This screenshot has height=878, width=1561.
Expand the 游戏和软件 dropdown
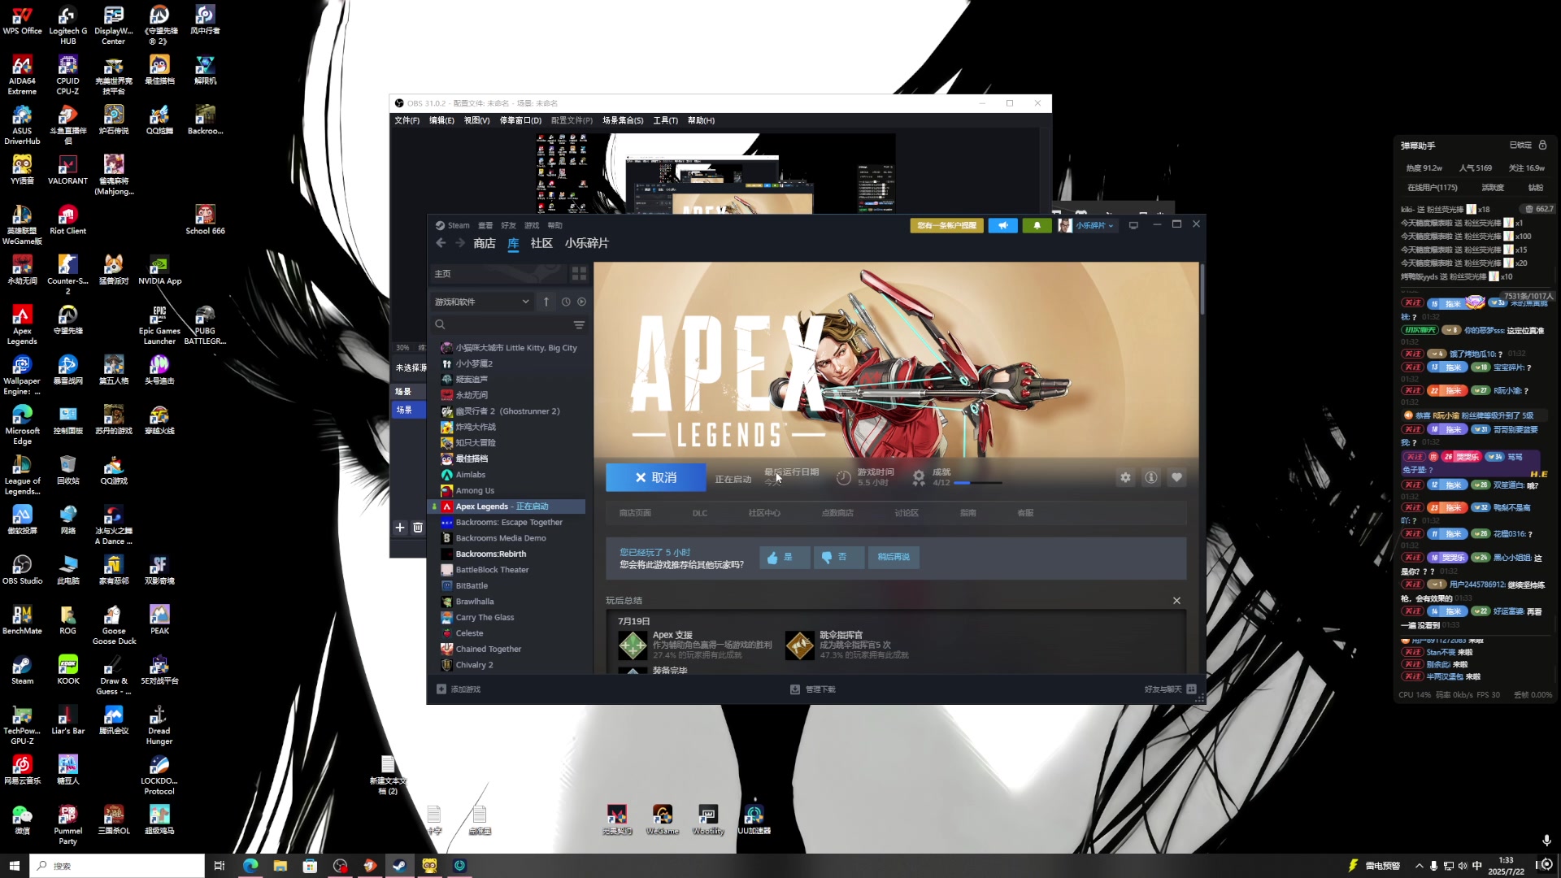pyautogui.click(x=481, y=302)
